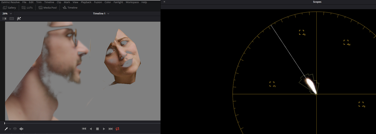The width and height of the screenshot is (376, 134).
Task: Stop playback
Action: (x=98, y=129)
